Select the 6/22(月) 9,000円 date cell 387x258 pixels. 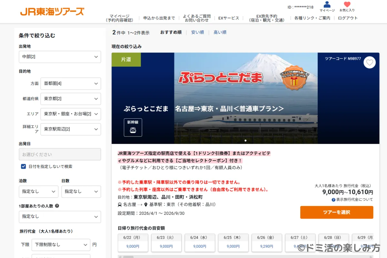point(133,243)
